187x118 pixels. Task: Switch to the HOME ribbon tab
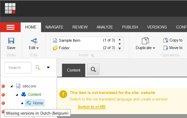[x=31, y=27]
